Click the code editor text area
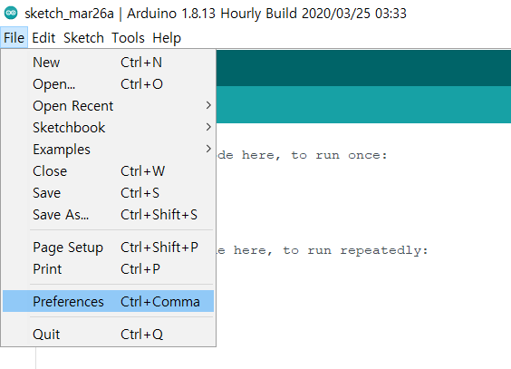Image resolution: width=511 pixels, height=369 pixels. pyautogui.click(x=363, y=246)
